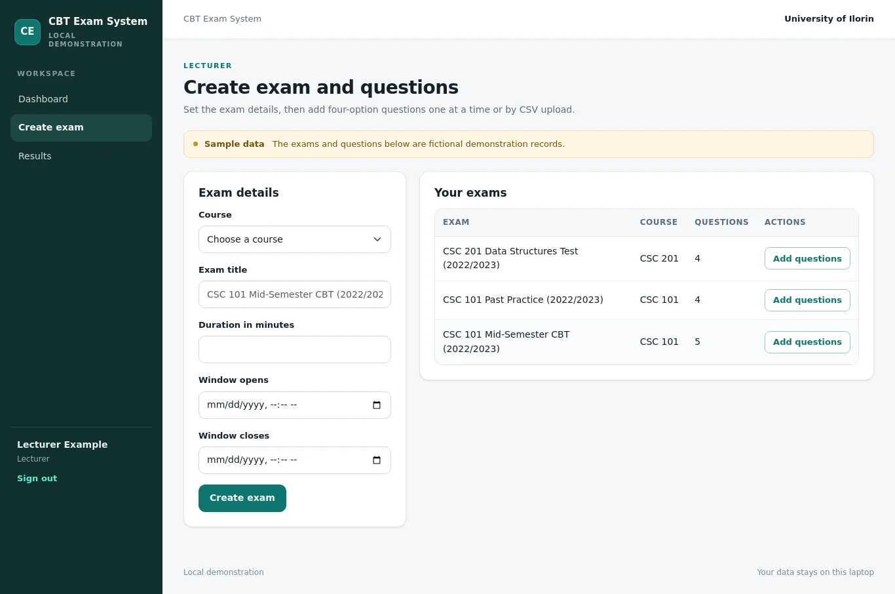Go to Dashboard in the sidebar

point(81,99)
